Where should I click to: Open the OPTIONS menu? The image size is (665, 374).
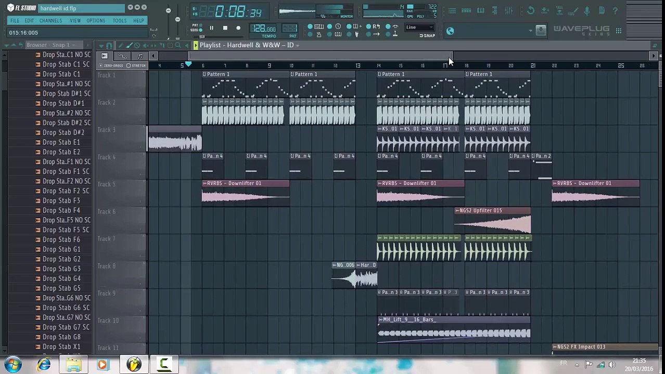pyautogui.click(x=96, y=21)
